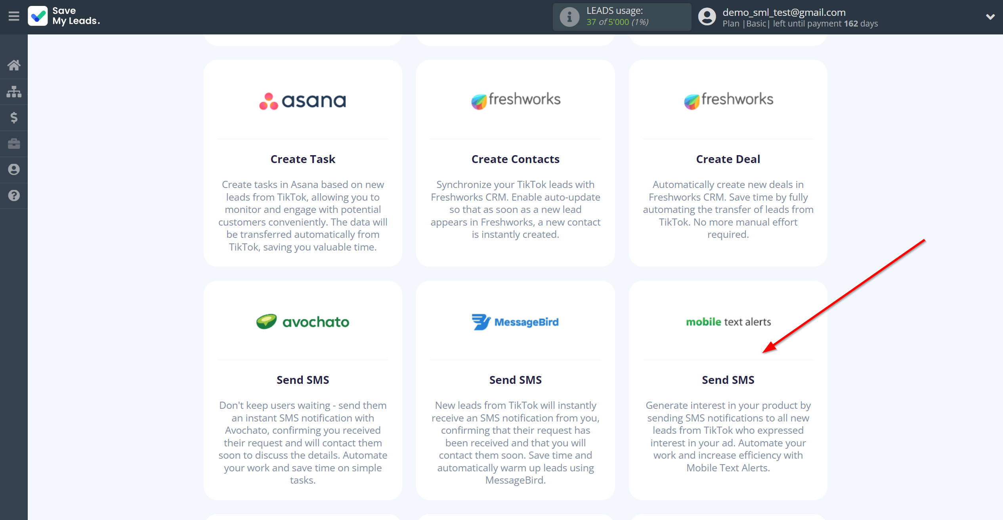Open the billing dollar icon
This screenshot has height=520, width=1003.
[14, 118]
